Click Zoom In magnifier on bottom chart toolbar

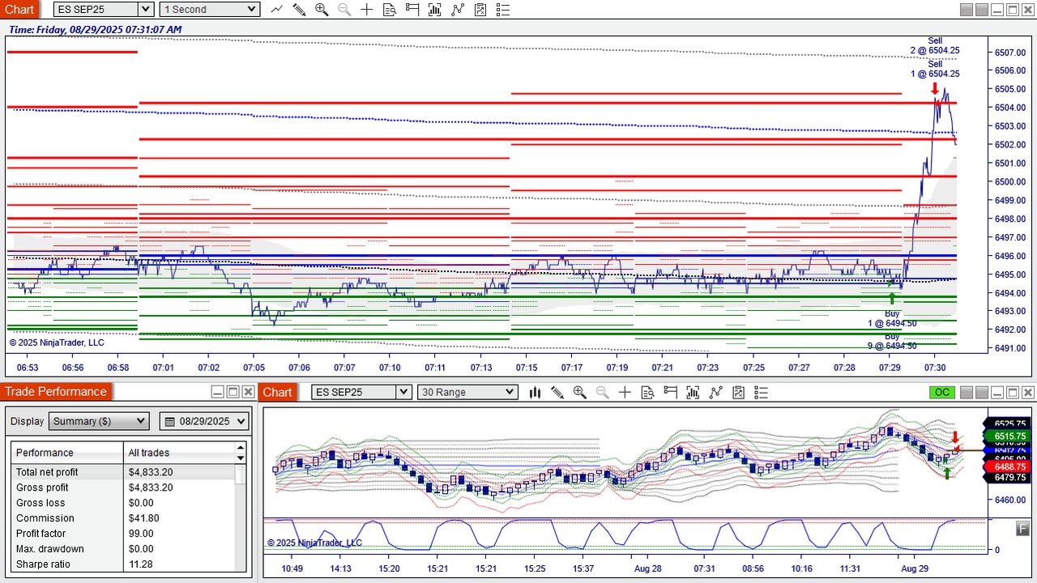[579, 392]
